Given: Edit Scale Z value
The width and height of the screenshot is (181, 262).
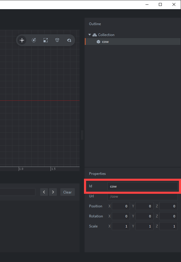Looking at the screenshot, I should pyautogui.click(x=169, y=226).
